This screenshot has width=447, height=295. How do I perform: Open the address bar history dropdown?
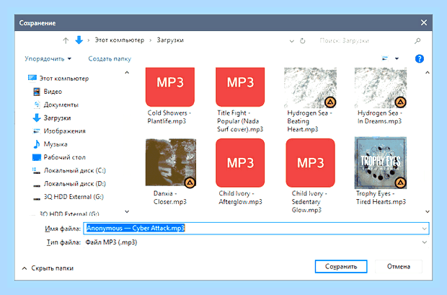click(292, 41)
